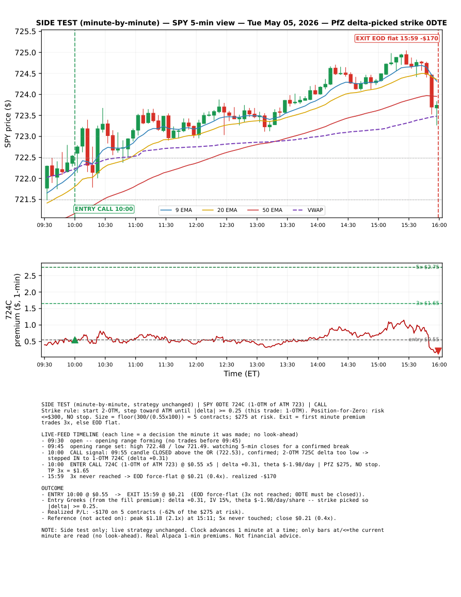Image resolution: width=461 pixels, height=597 pixels.
Task: Click the 'entry $0.55' line label
Action: pos(424,340)
